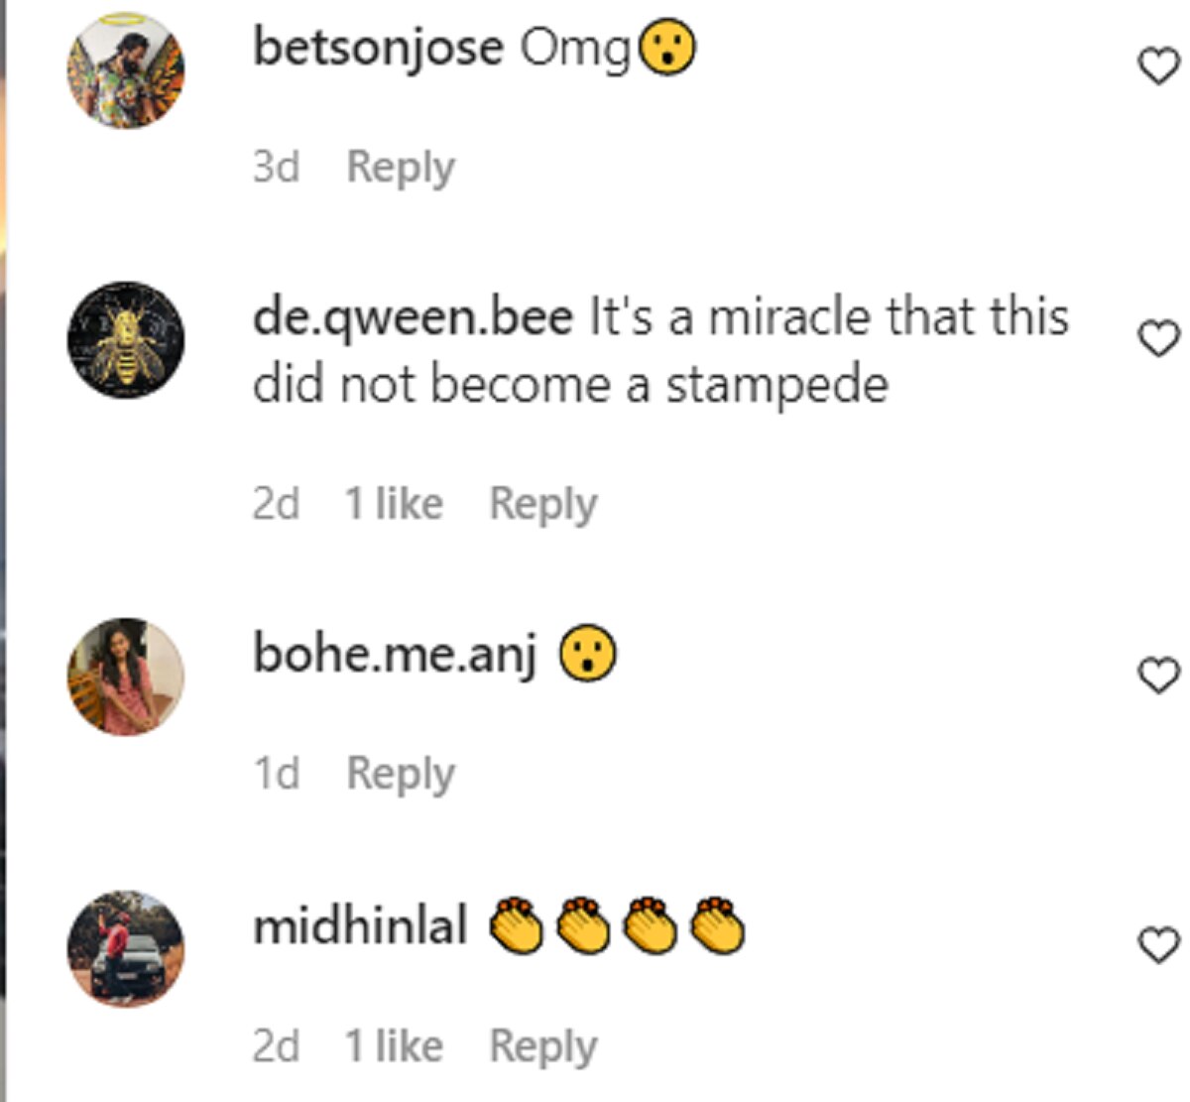Screen dimensions: 1190x1102
Task: Reply to de.qween.bee's stampede comment
Action: (543, 504)
